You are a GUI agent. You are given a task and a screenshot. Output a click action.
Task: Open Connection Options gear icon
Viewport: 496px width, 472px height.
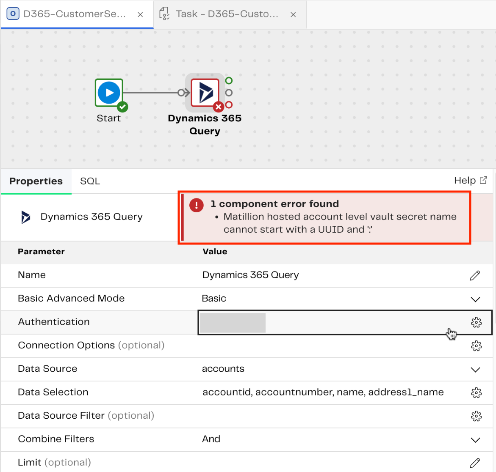[476, 346]
